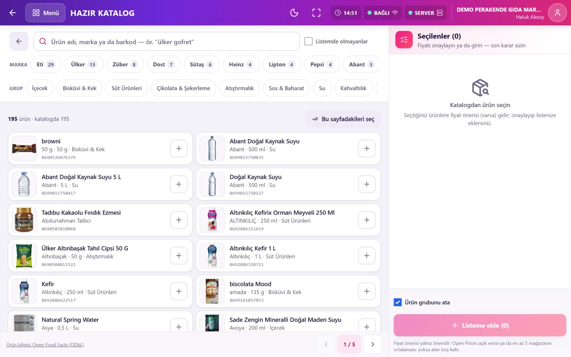This screenshot has width=571, height=357.
Task: Click the top-left back arrow in header
Action: (x=13, y=13)
